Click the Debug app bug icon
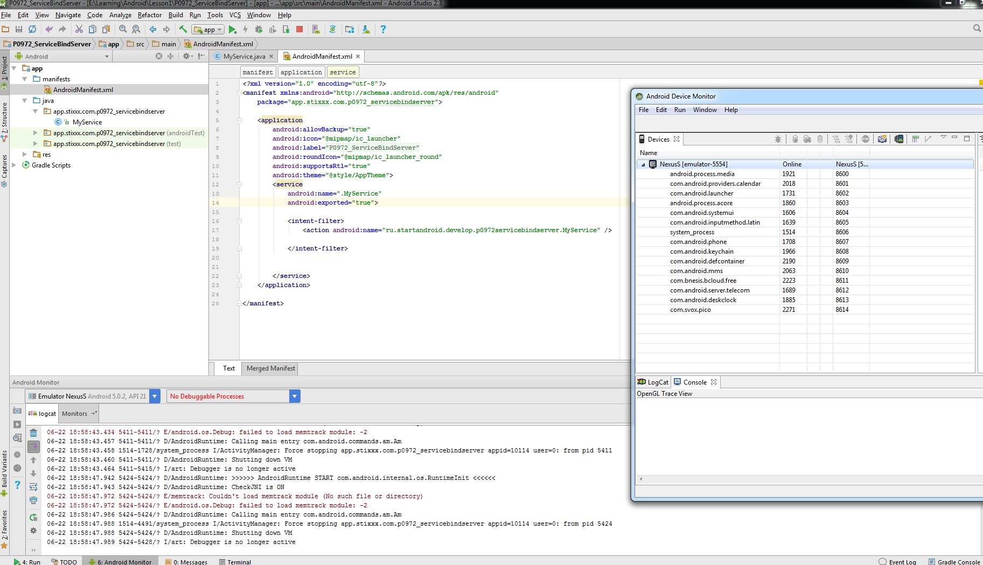 coord(259,30)
